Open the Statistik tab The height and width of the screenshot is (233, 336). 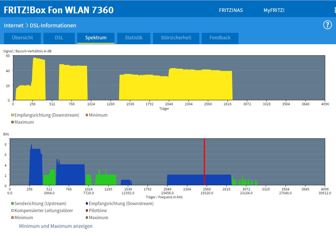coord(133,38)
